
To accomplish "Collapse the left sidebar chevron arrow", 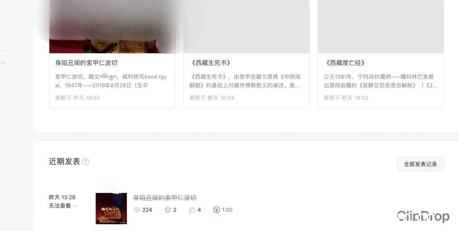I will pyautogui.click(x=4, y=62).
